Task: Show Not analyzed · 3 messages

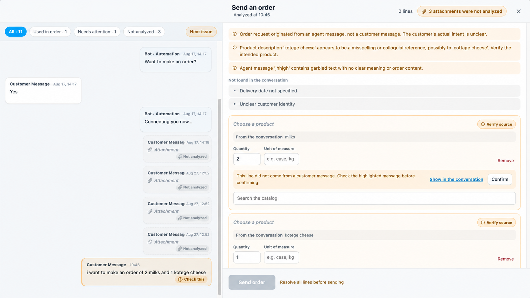Action: (x=144, y=32)
